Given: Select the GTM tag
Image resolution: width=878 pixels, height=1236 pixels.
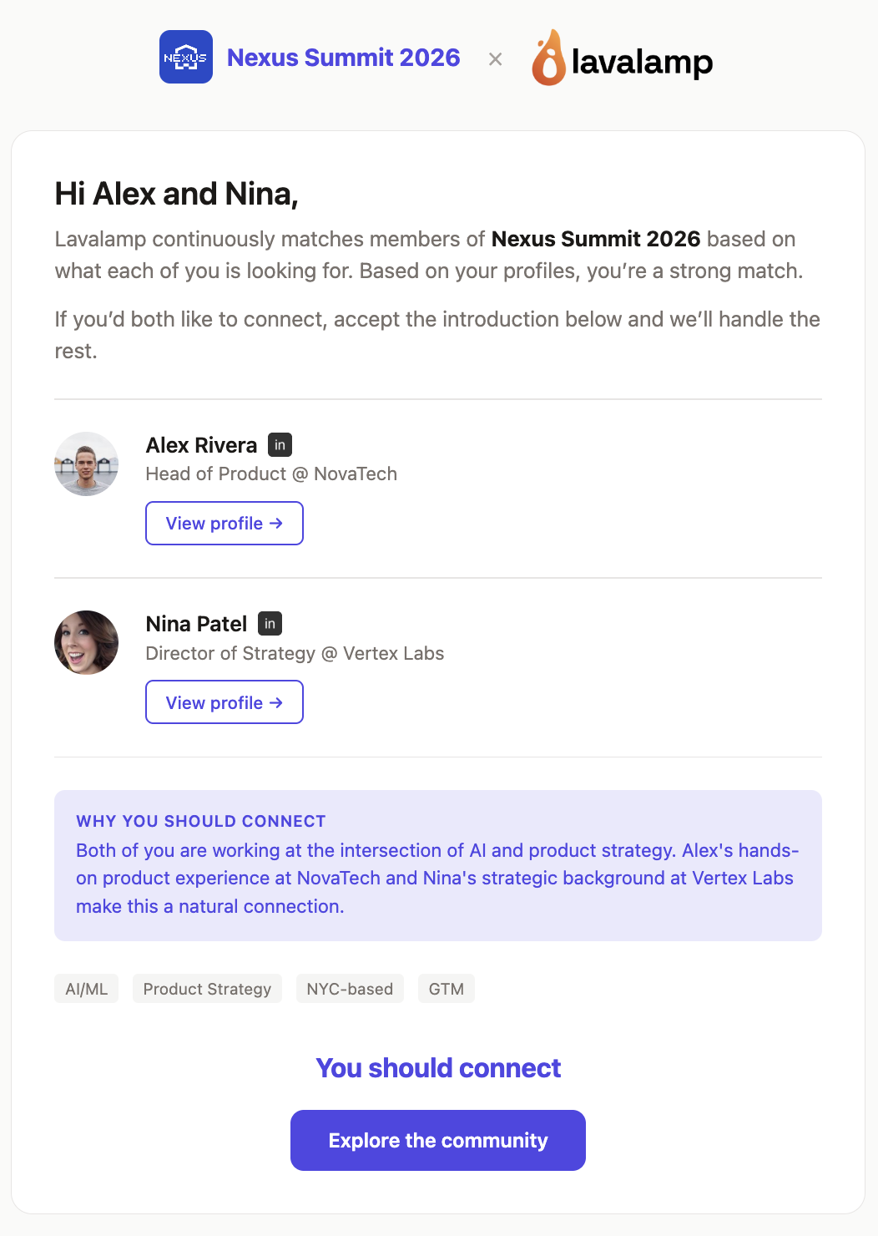Looking at the screenshot, I should click(446, 988).
